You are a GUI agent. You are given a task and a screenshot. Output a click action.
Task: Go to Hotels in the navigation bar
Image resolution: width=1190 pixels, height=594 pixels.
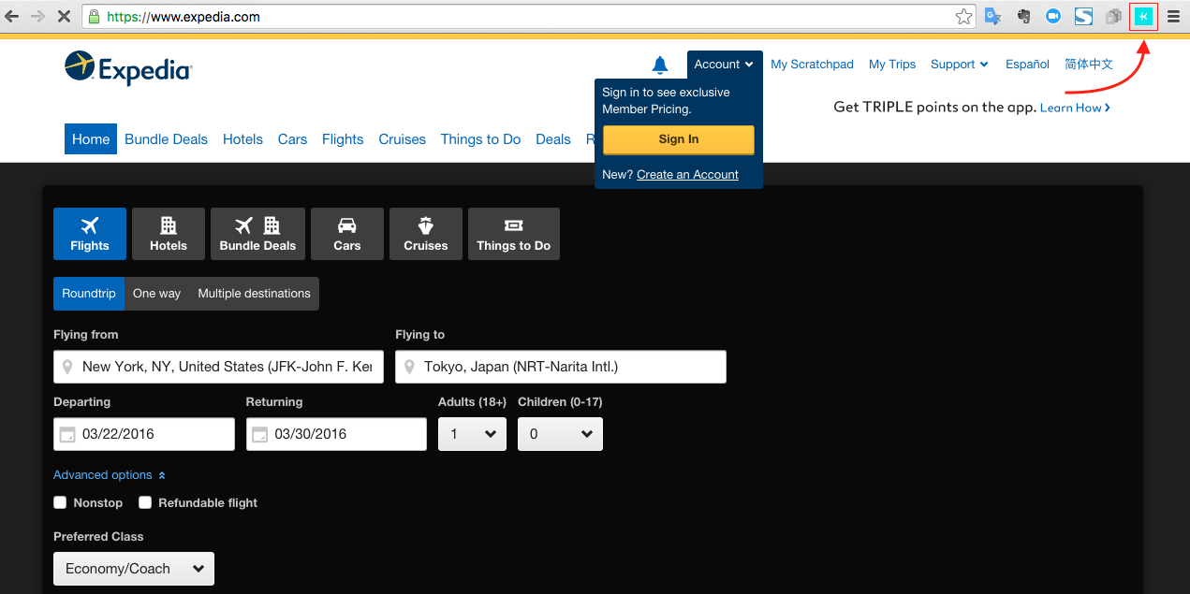pos(242,139)
